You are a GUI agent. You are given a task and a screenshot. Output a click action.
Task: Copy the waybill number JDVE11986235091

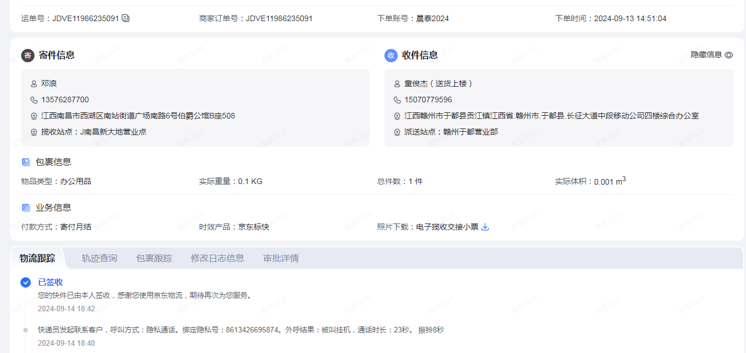pyautogui.click(x=126, y=18)
